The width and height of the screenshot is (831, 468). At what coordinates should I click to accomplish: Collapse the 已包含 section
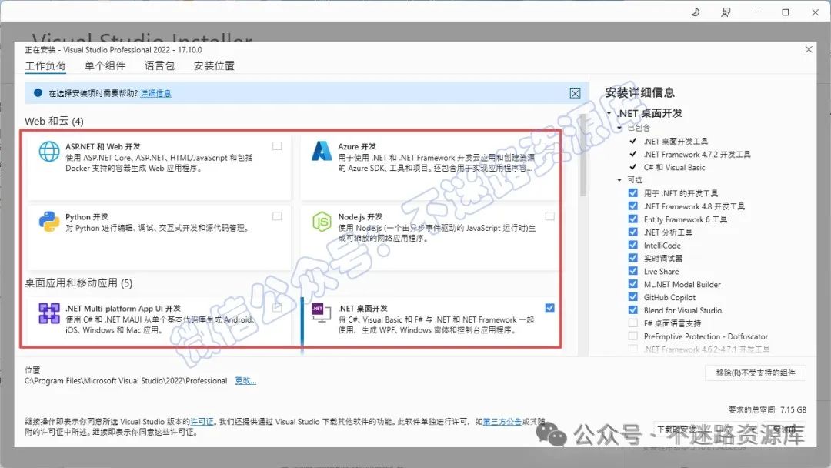point(619,128)
